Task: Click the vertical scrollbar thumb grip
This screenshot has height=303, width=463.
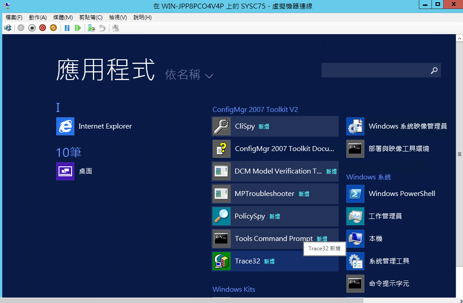Action: point(459,154)
